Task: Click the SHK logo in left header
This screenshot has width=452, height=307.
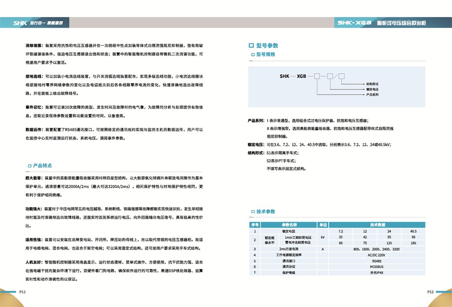Action: tap(20, 23)
